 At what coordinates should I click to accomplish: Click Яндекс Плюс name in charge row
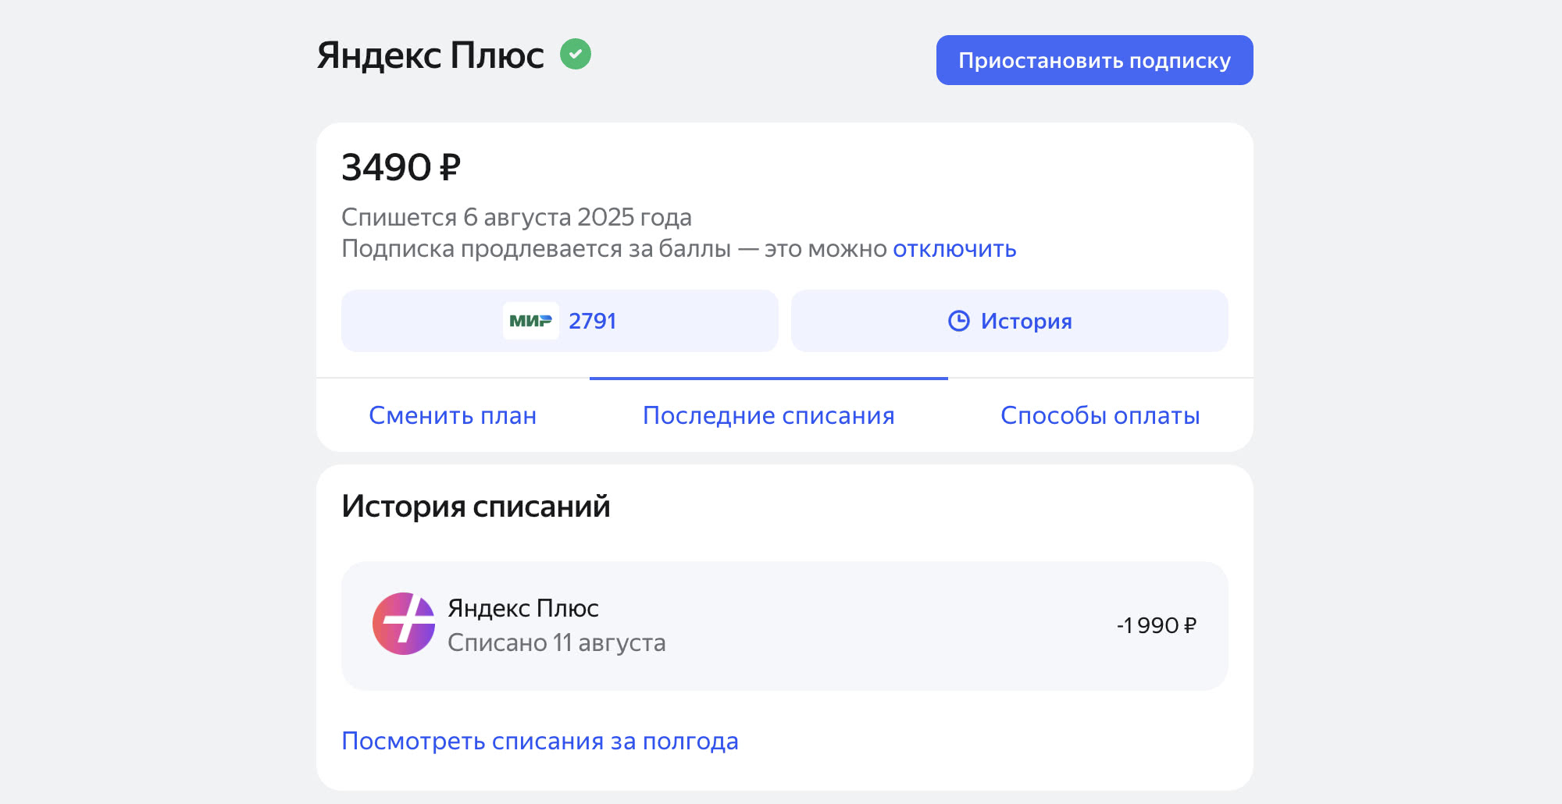coord(523,608)
